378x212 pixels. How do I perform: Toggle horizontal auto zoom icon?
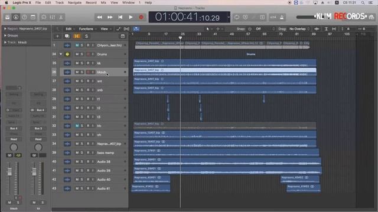334,29
